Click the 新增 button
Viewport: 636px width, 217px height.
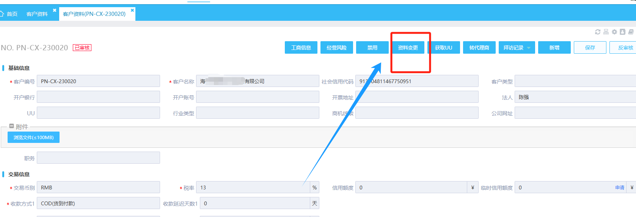(x=554, y=48)
